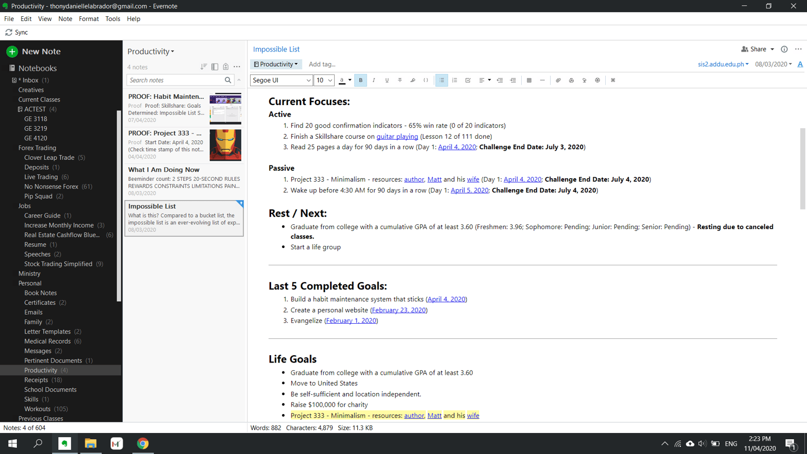The width and height of the screenshot is (807, 454).
Task: Insert a table
Action: pyautogui.click(x=529, y=80)
